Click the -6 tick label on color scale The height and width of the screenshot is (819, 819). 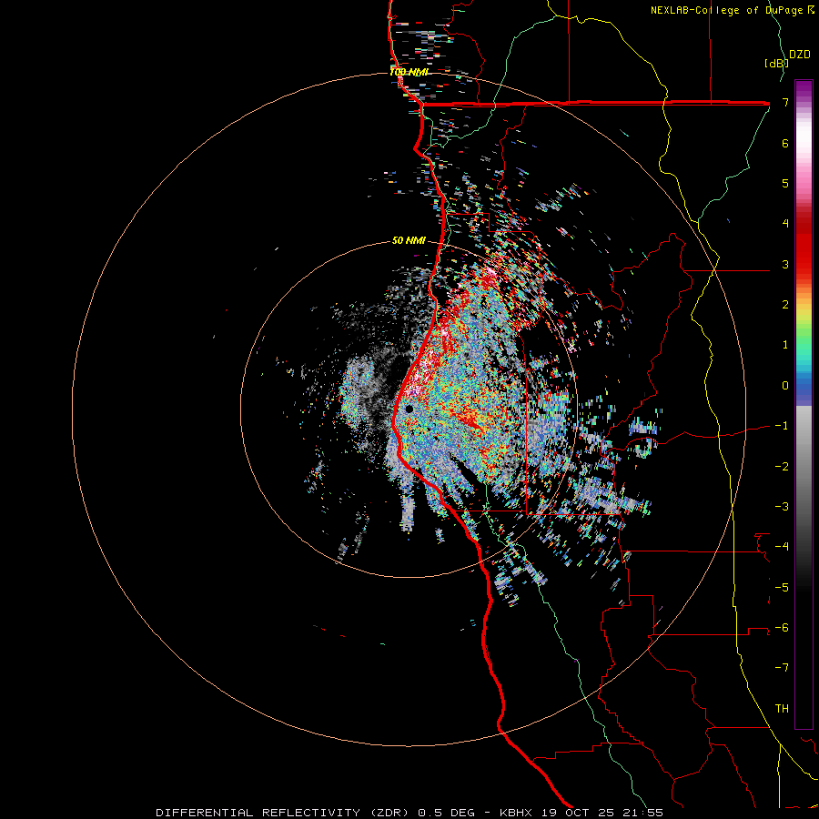click(782, 628)
